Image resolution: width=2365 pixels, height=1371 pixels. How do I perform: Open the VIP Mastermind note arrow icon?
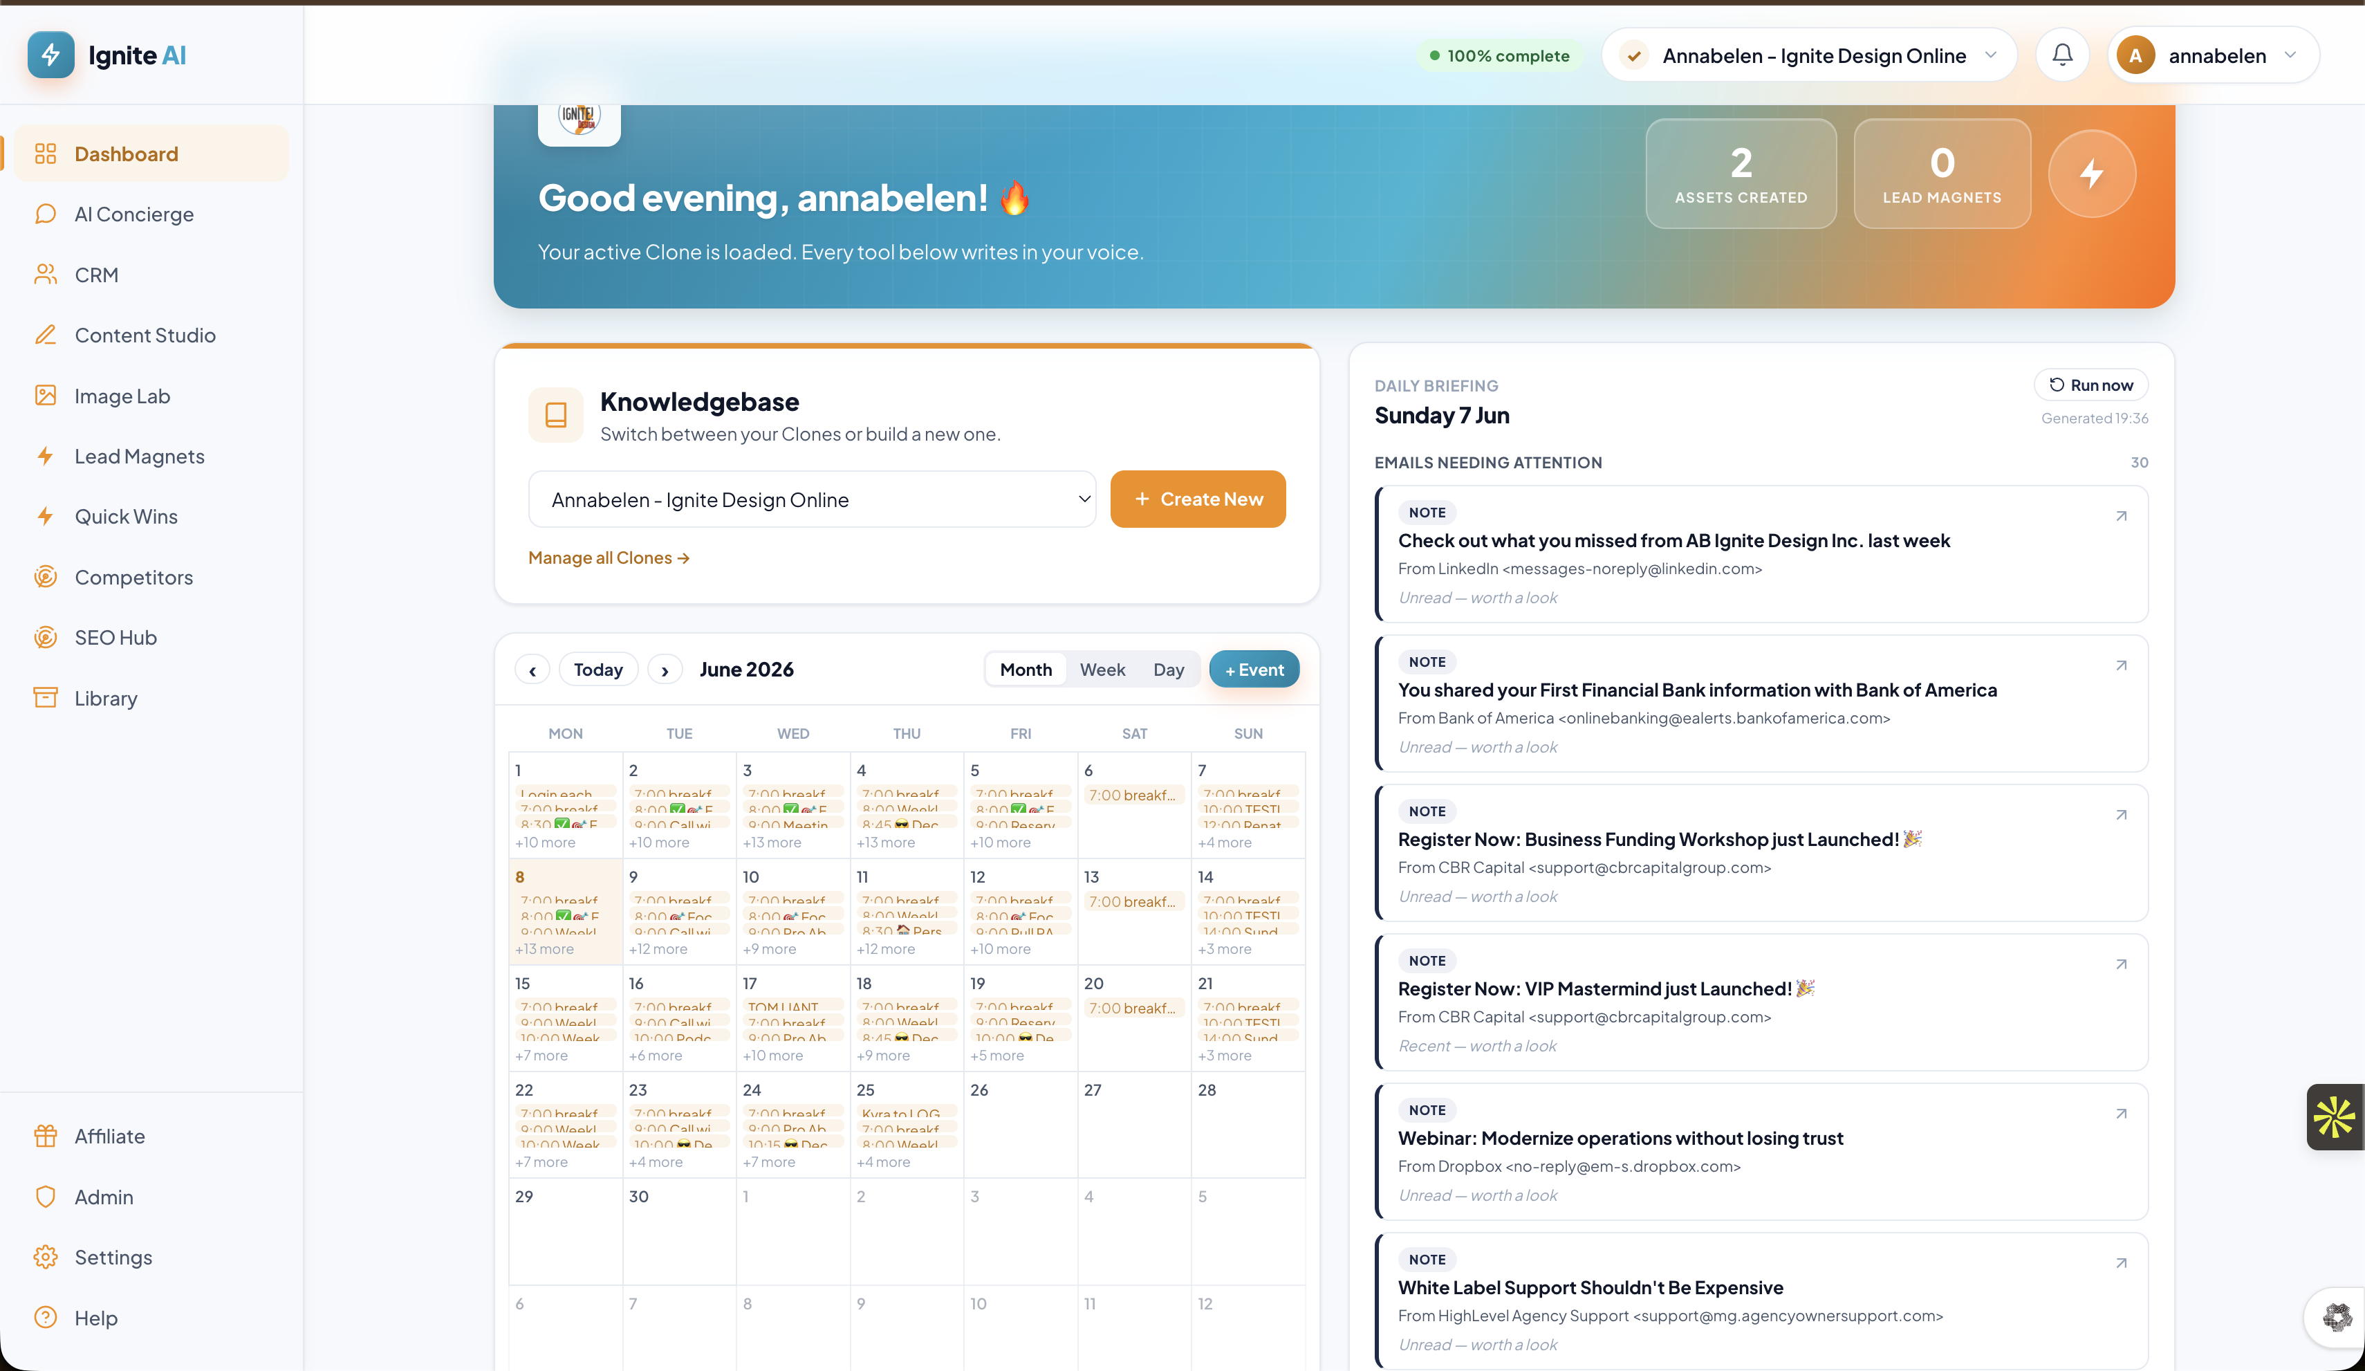click(2121, 964)
